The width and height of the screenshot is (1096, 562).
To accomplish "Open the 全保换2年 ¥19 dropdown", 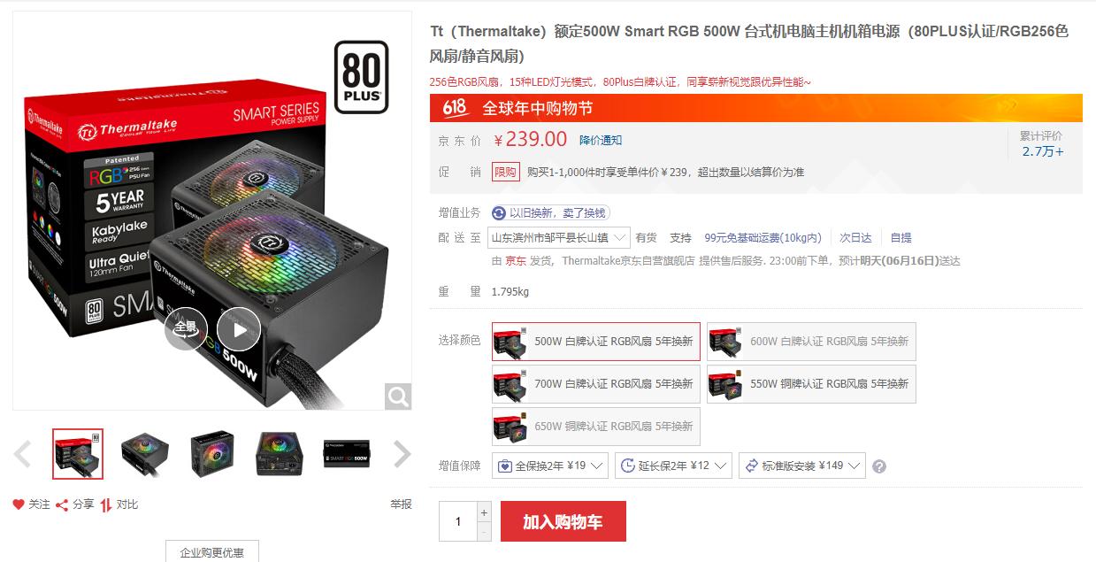I will [550, 466].
